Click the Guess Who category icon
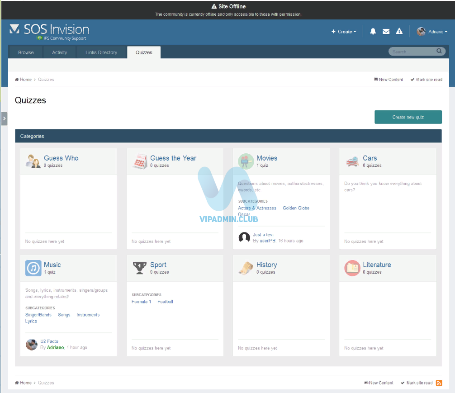This screenshot has width=455, height=393. tap(33, 161)
